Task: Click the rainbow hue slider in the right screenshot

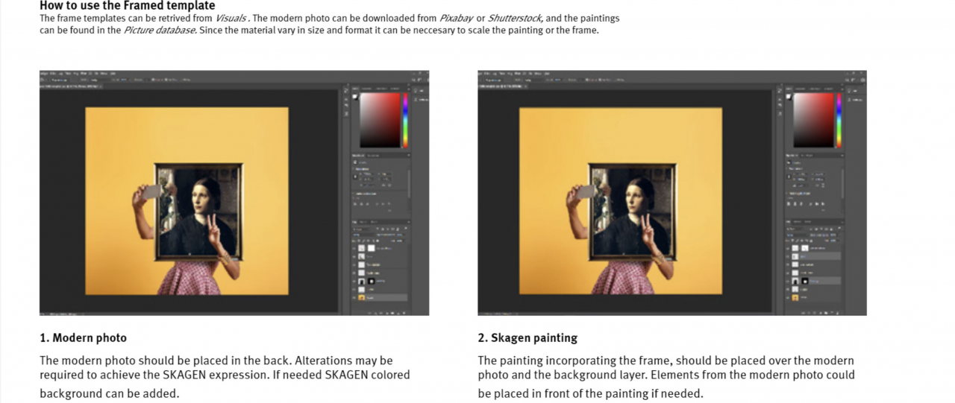Action: coord(839,119)
